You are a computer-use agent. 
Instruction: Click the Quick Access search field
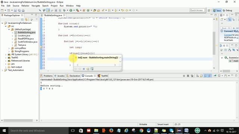197,10
